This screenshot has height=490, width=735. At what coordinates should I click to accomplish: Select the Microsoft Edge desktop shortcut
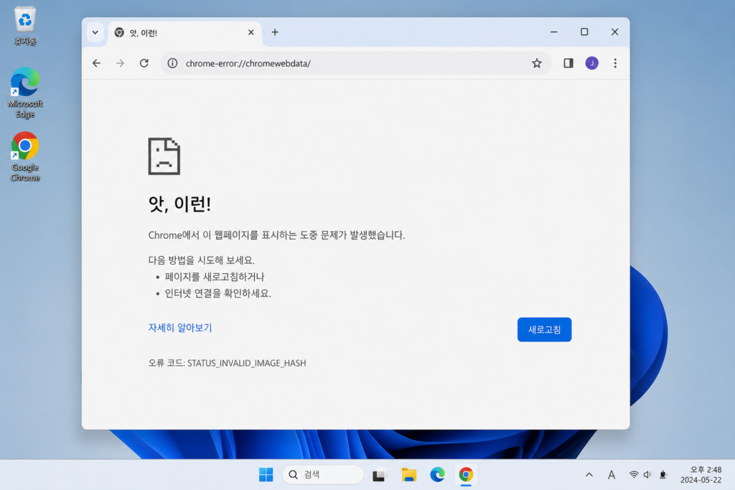point(25,93)
